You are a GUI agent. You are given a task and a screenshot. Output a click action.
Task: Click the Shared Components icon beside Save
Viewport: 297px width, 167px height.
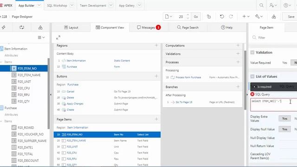coord(274,17)
